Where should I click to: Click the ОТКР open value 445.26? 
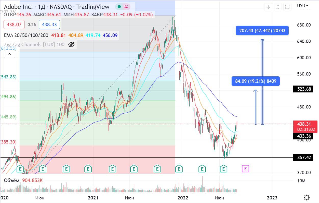coord(24,15)
